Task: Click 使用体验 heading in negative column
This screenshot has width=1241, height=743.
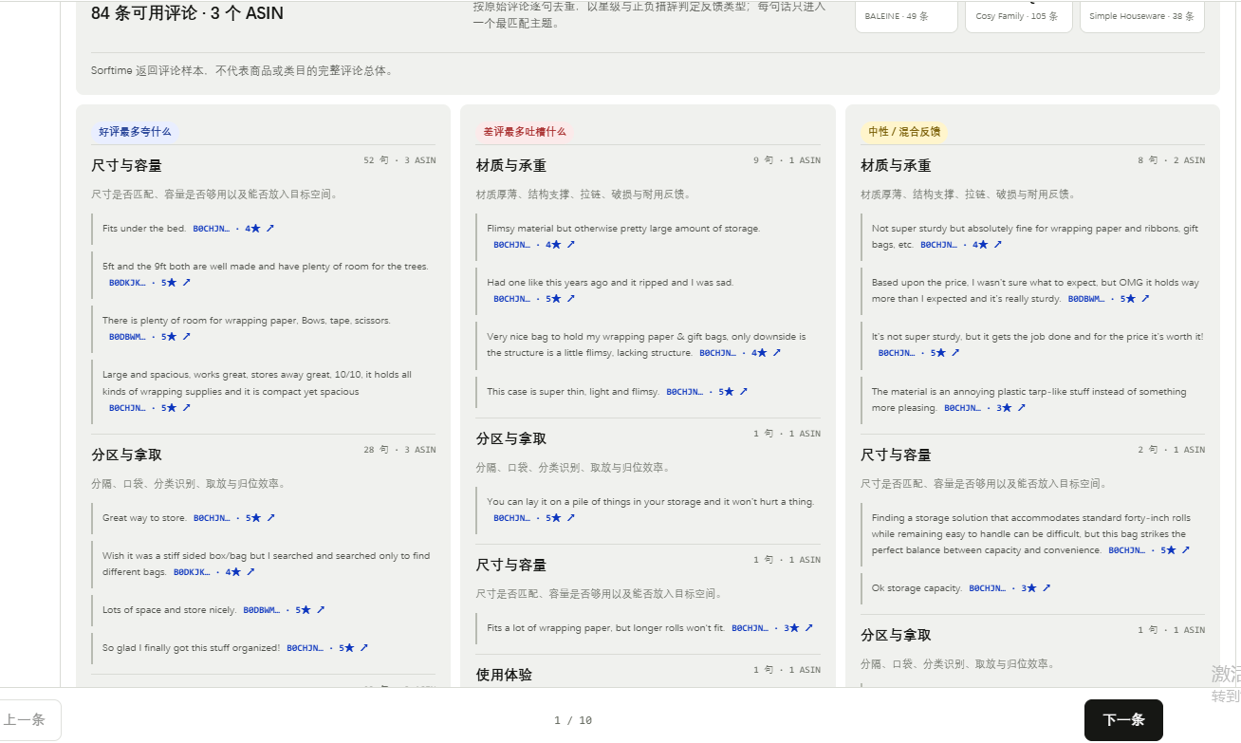Action: [x=504, y=676]
